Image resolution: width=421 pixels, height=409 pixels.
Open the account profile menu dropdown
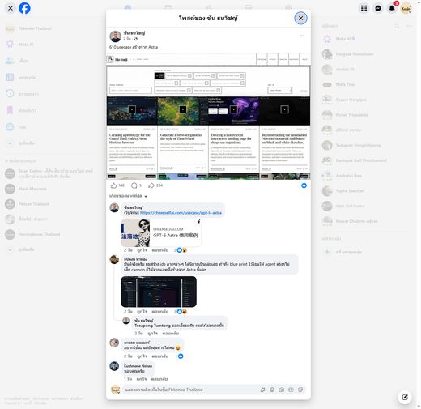pos(406,8)
